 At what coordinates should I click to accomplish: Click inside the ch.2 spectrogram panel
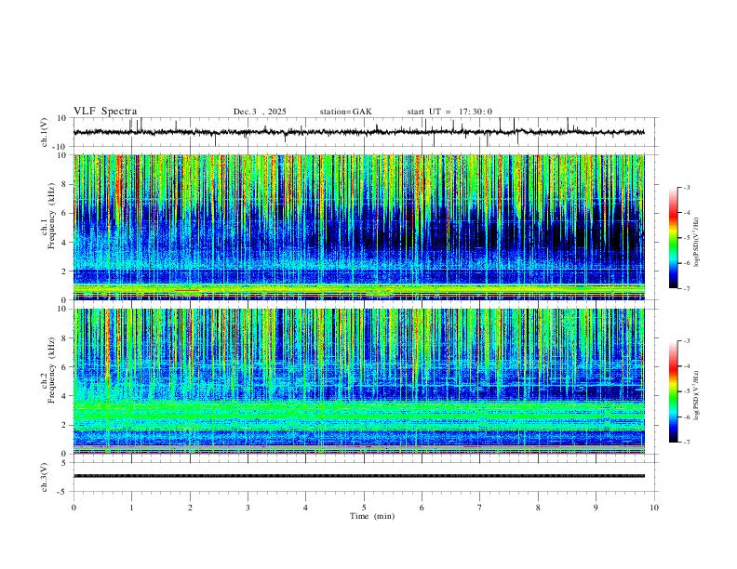point(358,381)
